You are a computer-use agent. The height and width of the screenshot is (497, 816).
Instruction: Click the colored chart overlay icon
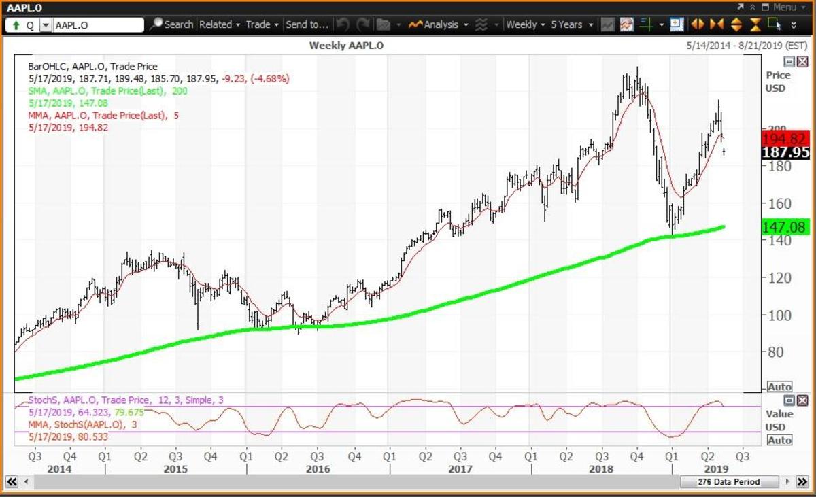[x=626, y=24]
